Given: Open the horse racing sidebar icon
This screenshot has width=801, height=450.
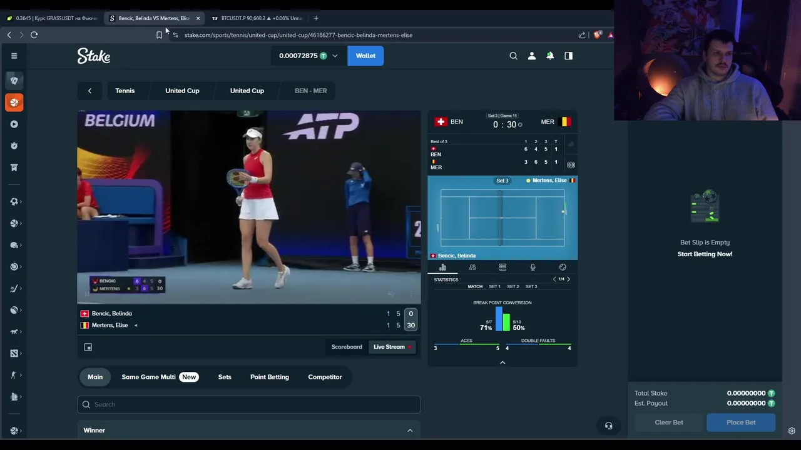Looking at the screenshot, I should (14, 331).
